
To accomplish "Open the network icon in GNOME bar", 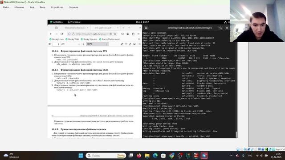I will coord(225,22).
